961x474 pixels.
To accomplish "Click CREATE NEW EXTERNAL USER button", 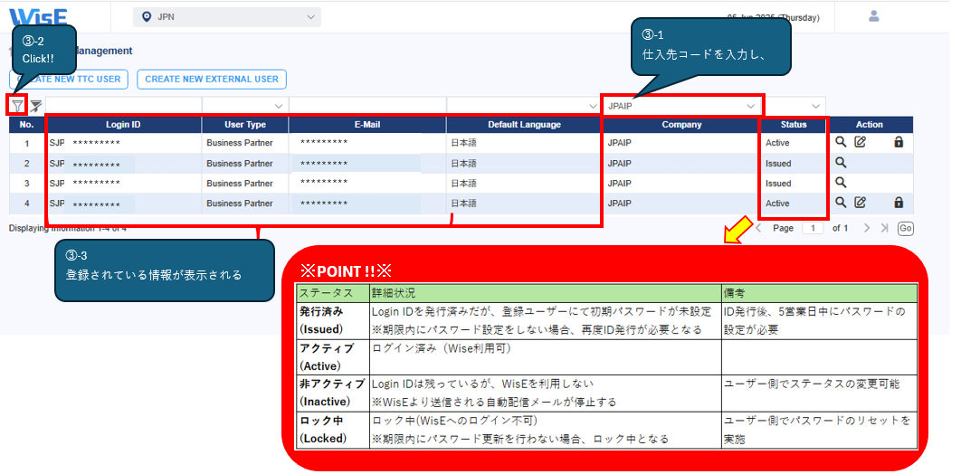I will (x=212, y=79).
